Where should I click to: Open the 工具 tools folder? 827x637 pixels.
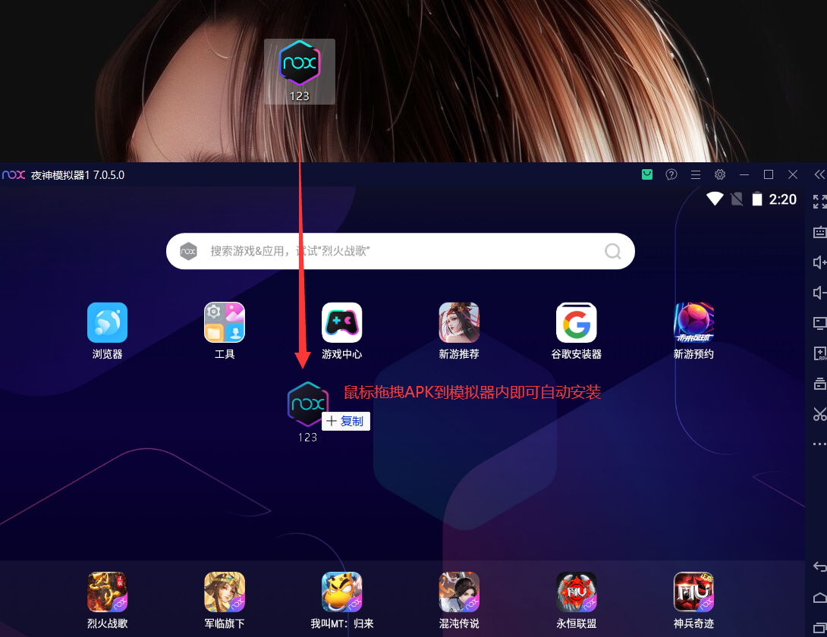coord(224,323)
